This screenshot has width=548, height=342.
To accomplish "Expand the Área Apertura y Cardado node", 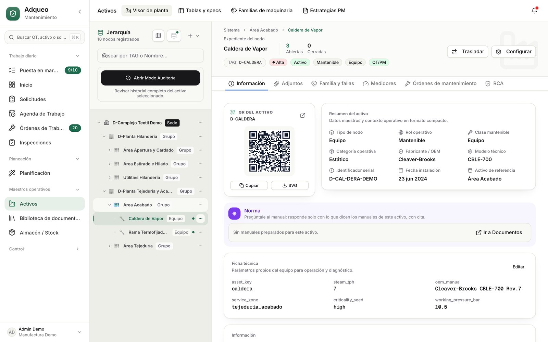I will pos(110,150).
